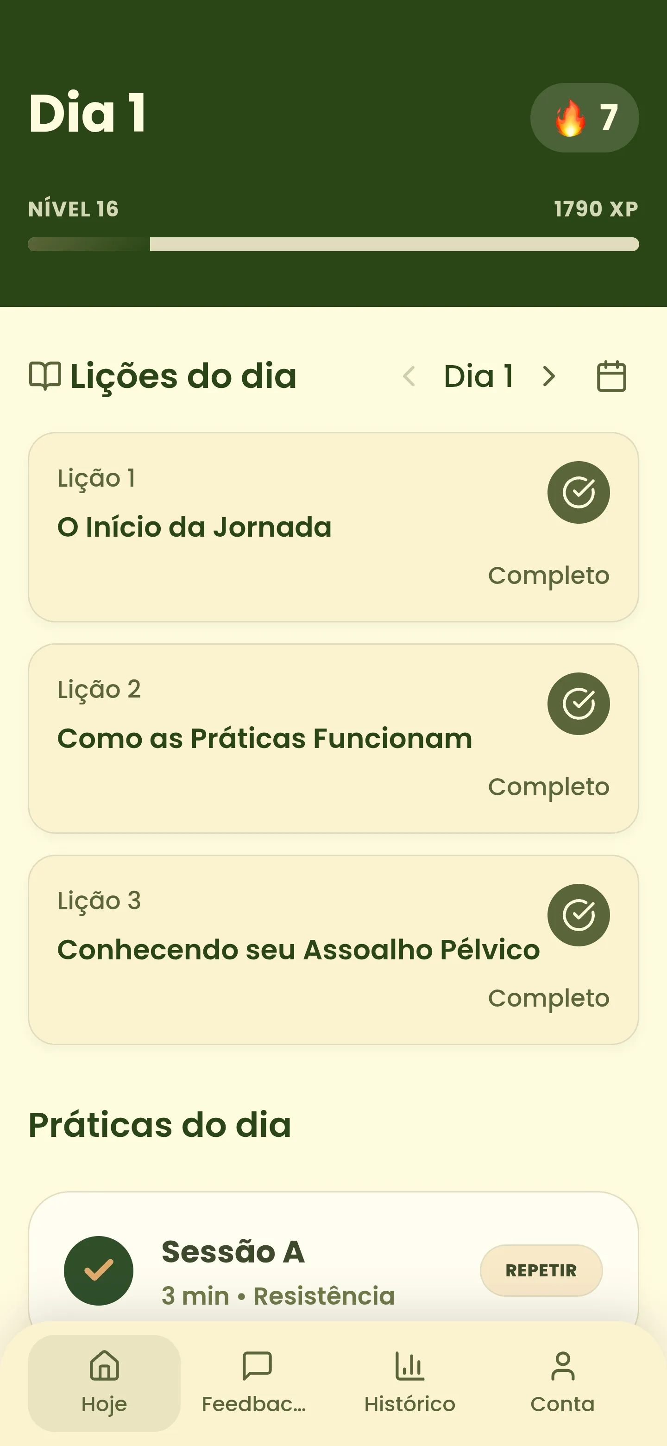
Task: Tap the fire streak counter badge
Action: tap(584, 118)
